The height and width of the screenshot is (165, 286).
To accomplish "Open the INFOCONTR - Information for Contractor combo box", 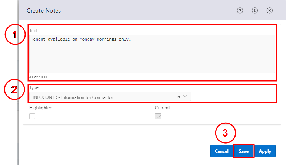I will [110, 96].
